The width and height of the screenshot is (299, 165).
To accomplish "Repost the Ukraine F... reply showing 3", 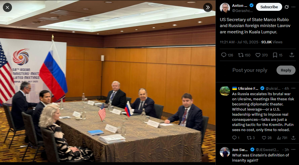I will point(251,138).
